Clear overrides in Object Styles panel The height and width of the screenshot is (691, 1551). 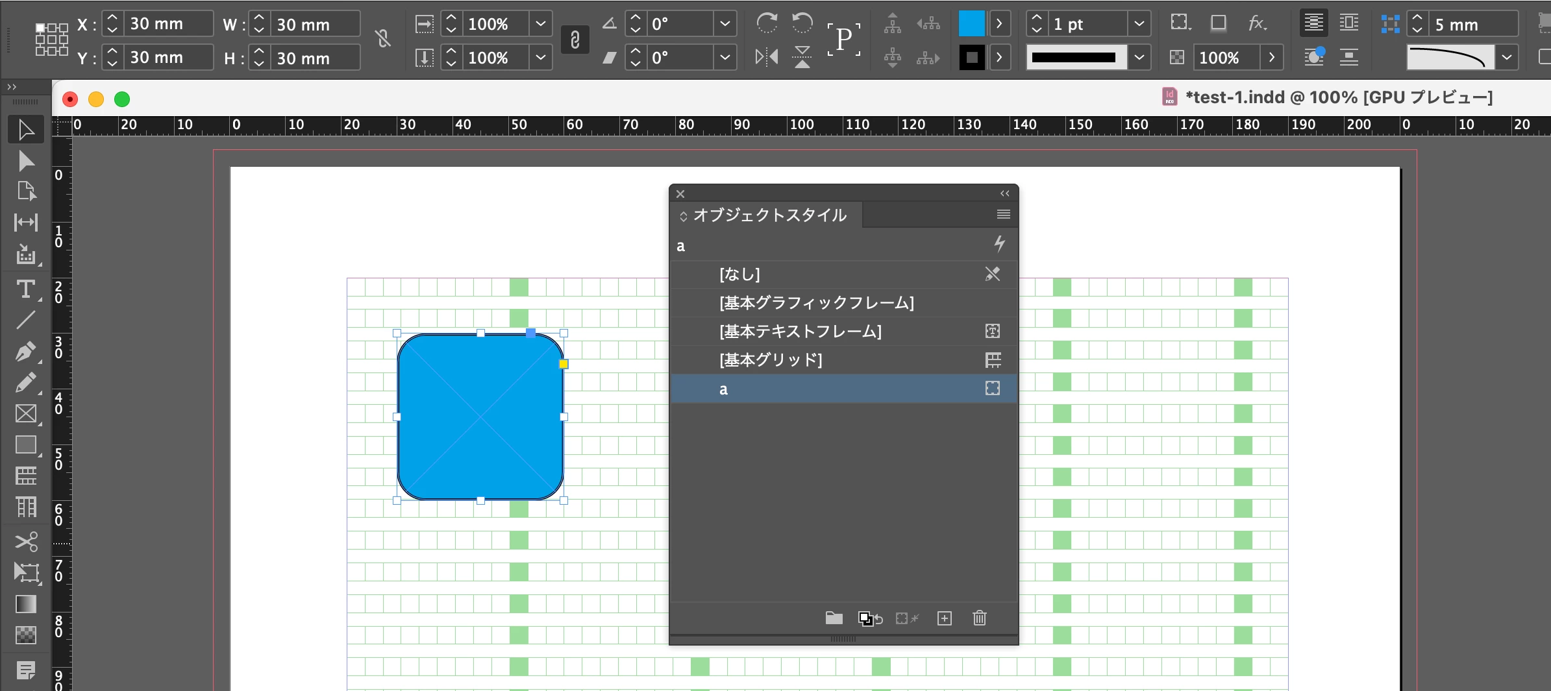pos(908,618)
